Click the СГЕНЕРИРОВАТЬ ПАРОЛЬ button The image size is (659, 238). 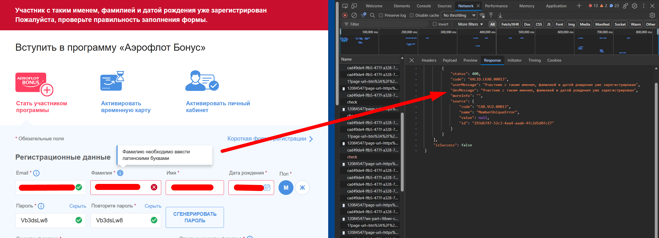[195, 217]
